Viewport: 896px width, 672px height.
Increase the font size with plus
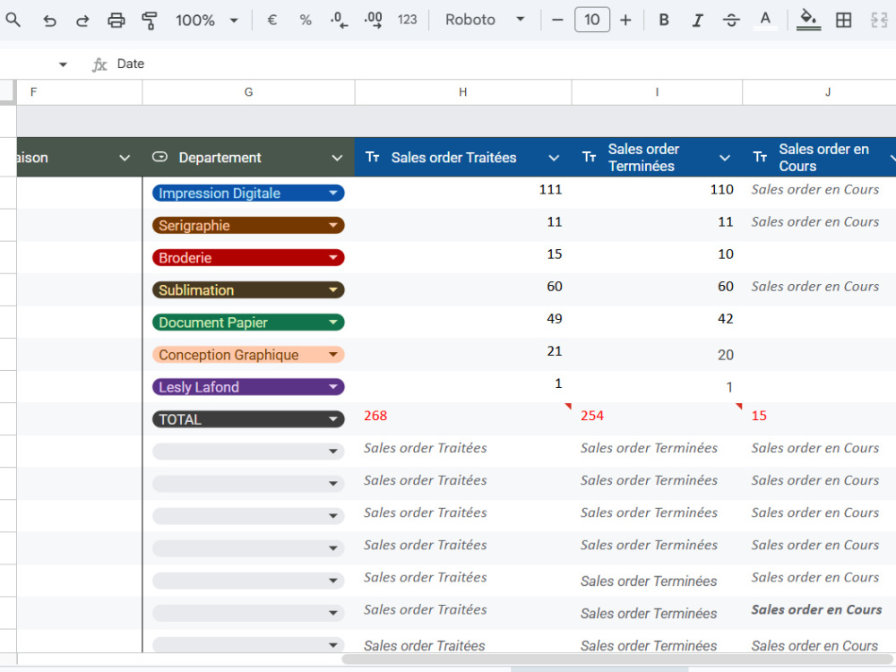coord(625,20)
